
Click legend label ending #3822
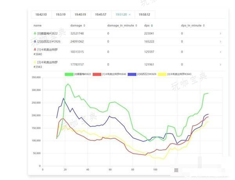(83, 74)
